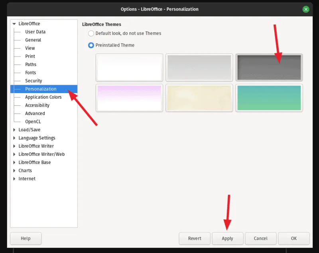319x253 pixels.
Task: Choose the white preinstalled theme
Action: tap(129, 68)
